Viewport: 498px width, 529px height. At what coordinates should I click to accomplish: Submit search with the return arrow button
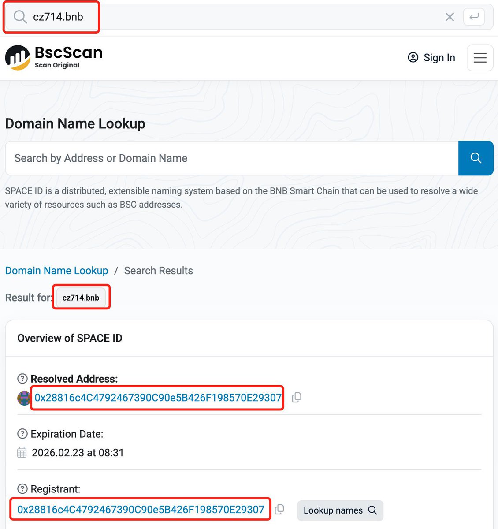474,17
